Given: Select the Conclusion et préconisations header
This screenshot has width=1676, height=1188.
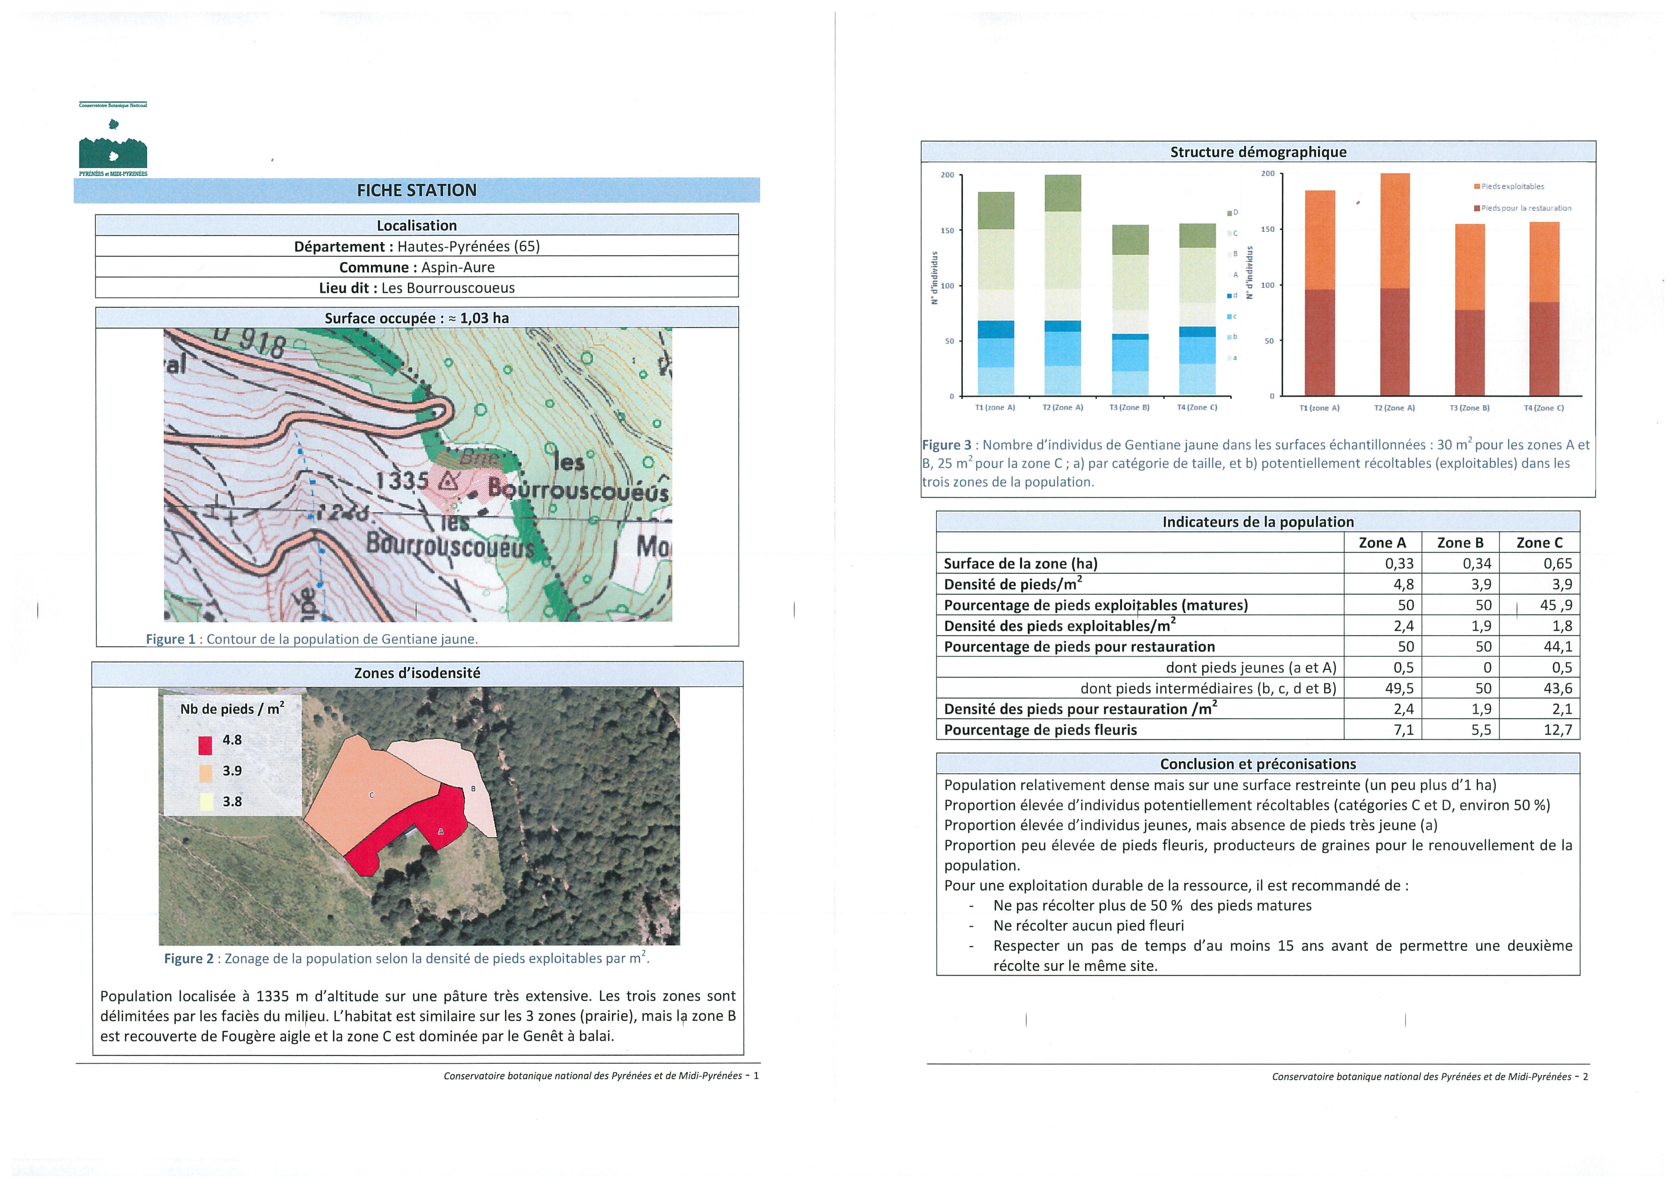Looking at the screenshot, I should [x=1258, y=764].
